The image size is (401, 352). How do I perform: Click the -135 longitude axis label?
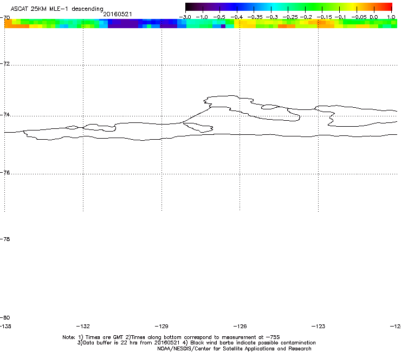click(5, 326)
